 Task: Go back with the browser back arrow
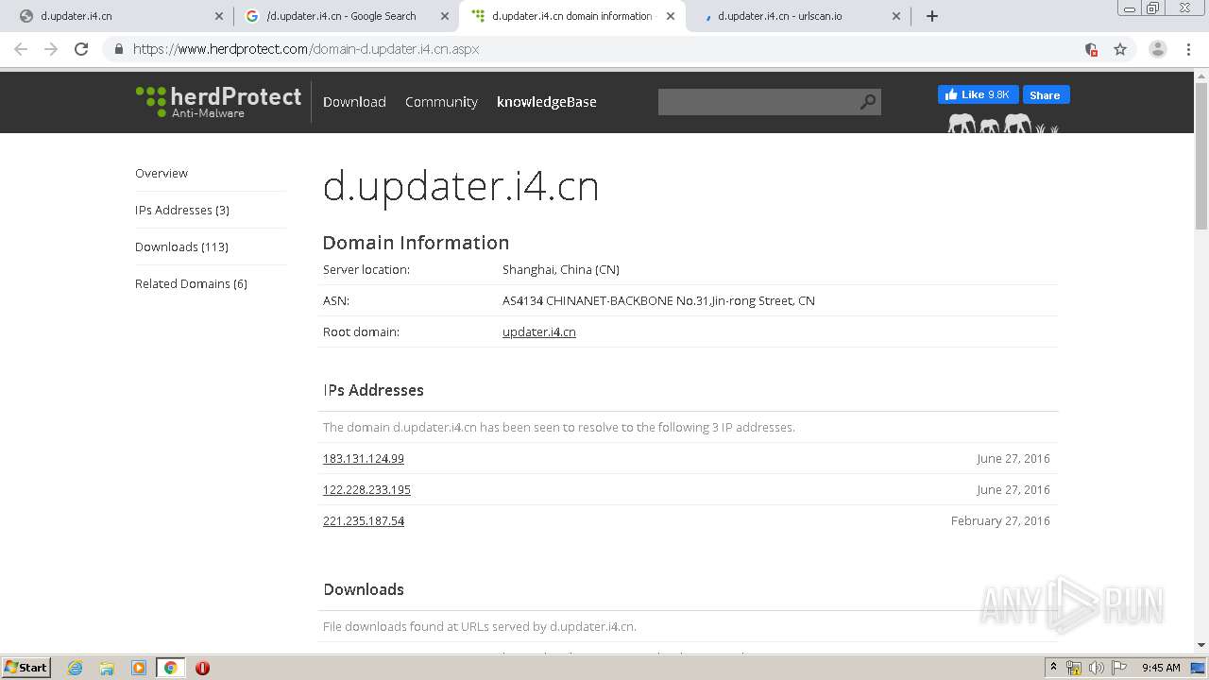(21, 49)
